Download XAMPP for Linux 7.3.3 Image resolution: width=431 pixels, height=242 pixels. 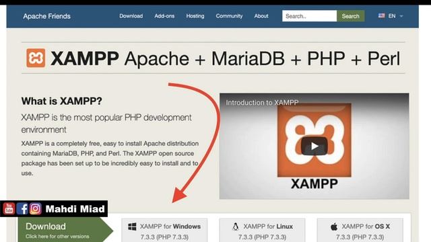262,231
